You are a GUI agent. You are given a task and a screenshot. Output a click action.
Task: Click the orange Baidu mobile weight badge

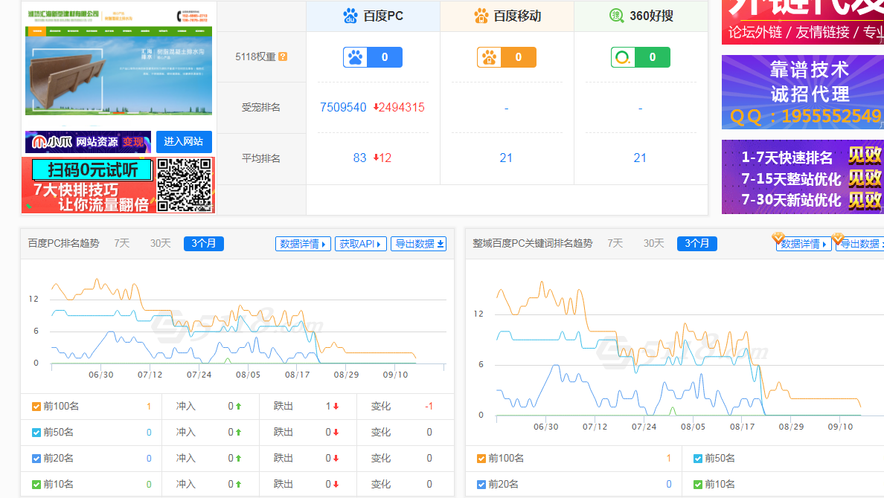pos(506,57)
